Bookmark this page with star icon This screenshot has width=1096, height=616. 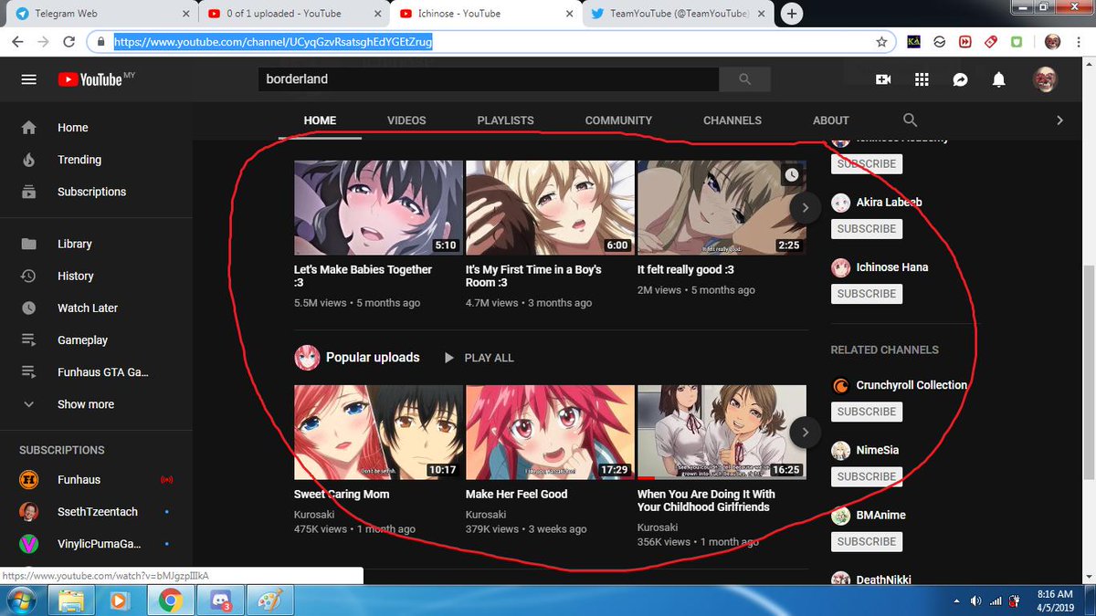coord(881,42)
